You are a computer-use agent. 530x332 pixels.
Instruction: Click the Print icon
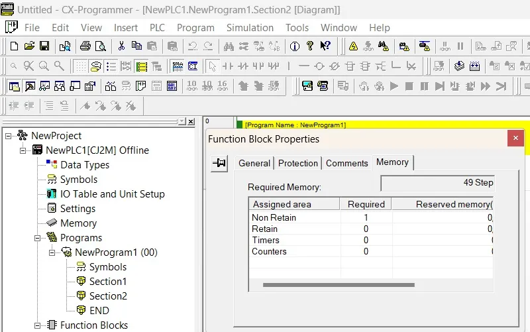coord(85,46)
